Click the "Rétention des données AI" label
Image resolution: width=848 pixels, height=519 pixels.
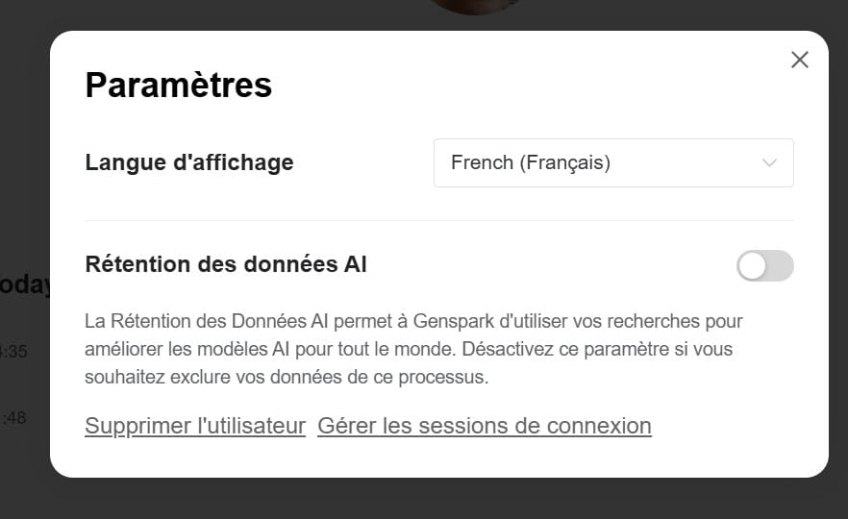point(226,264)
